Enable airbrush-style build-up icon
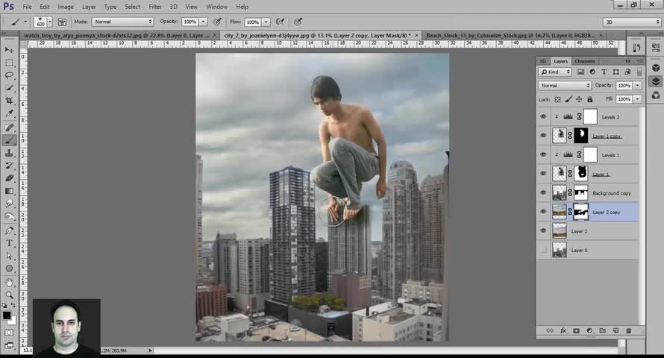 (x=280, y=22)
